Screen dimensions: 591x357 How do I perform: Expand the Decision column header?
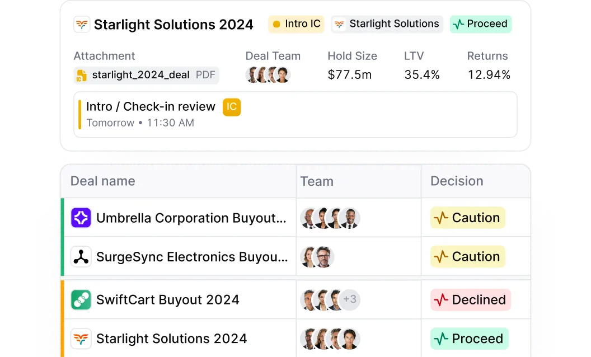pyautogui.click(x=457, y=181)
